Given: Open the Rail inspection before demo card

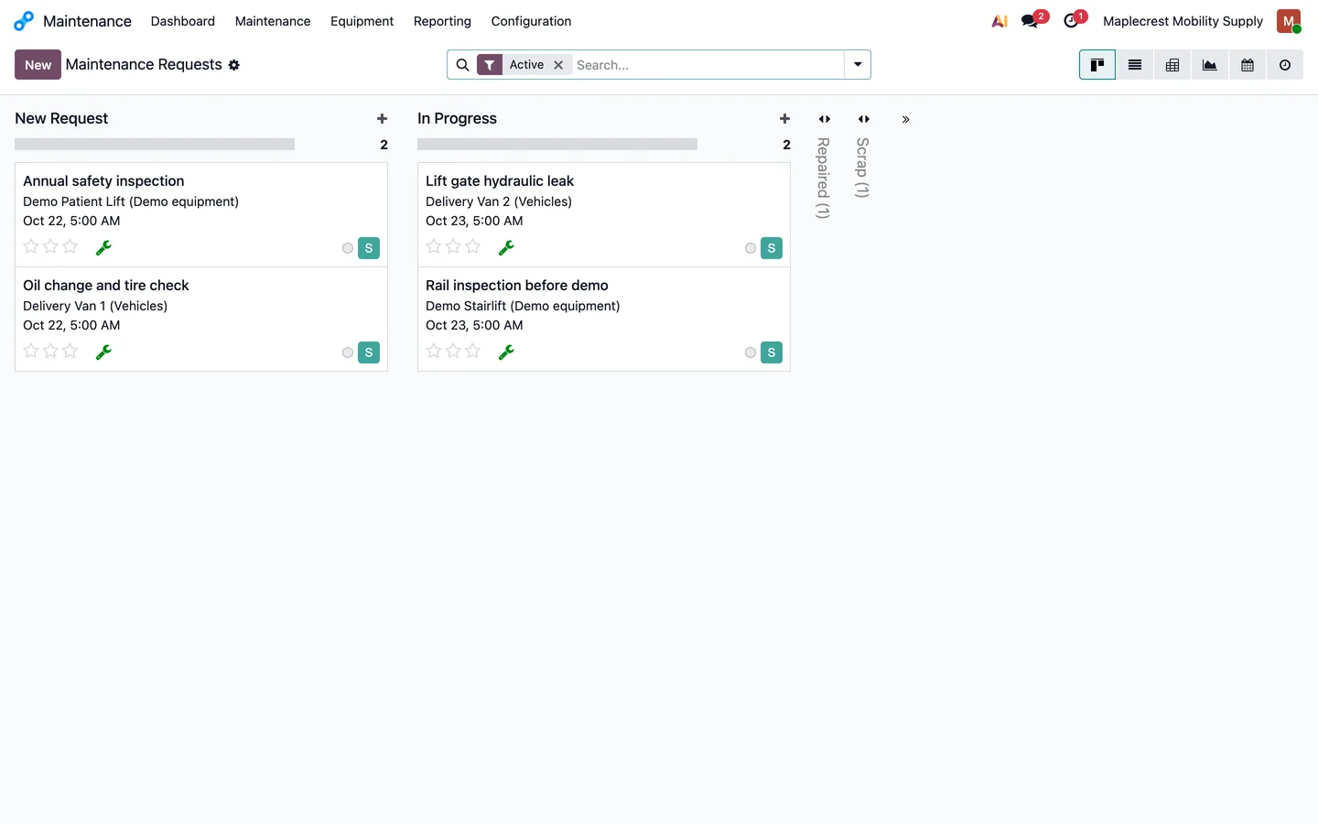Looking at the screenshot, I should (x=604, y=320).
